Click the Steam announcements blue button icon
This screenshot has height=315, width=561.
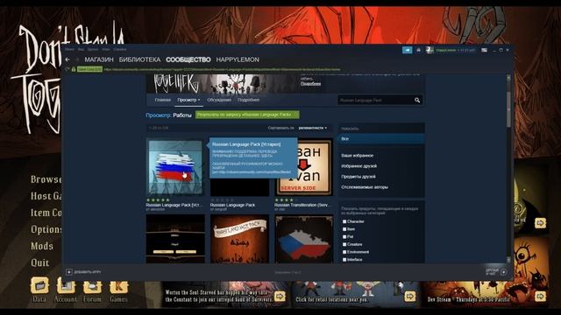407,51
